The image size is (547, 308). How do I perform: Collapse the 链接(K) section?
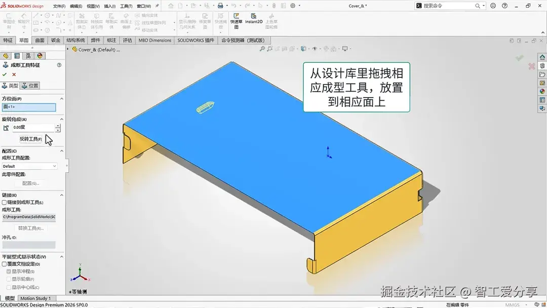click(x=62, y=195)
